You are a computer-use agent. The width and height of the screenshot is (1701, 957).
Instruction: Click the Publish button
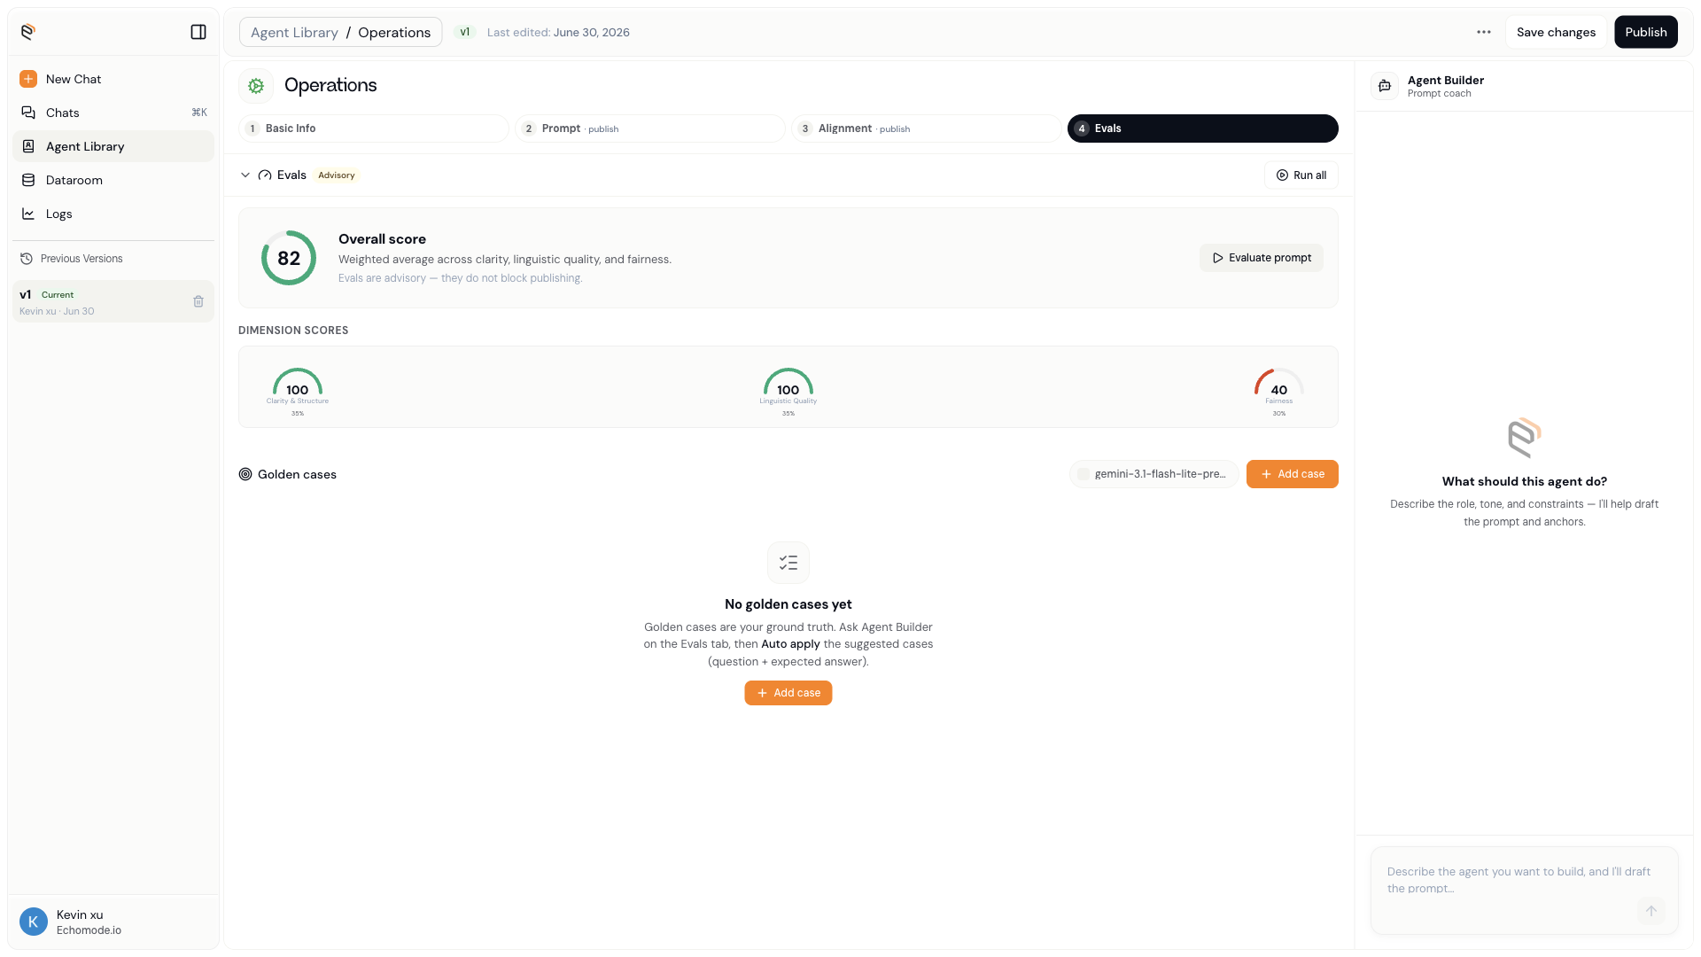point(1645,32)
